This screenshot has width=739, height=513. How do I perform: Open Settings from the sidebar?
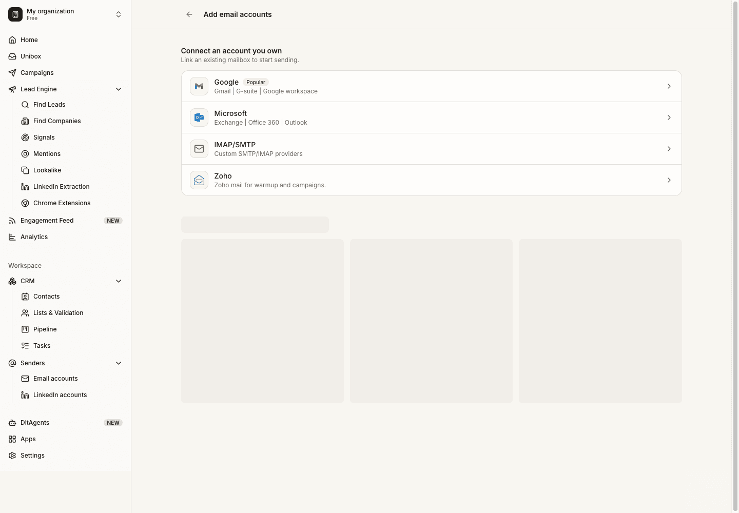tap(65, 456)
